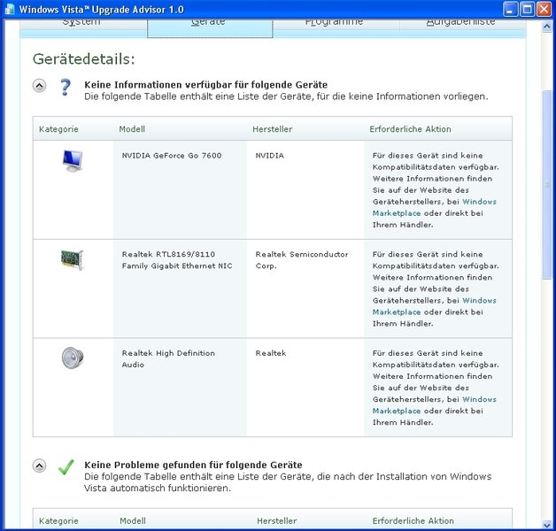Viewport: 556px width, 531px height.
Task: Click 'Hersteller' header in second table
Action: [x=276, y=520]
